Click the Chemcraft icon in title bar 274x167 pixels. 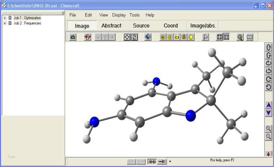4,5
